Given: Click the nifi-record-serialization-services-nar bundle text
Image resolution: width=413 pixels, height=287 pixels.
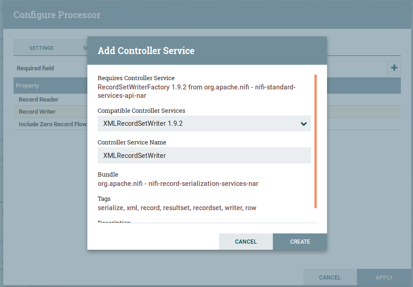Looking at the screenshot, I should click(178, 184).
